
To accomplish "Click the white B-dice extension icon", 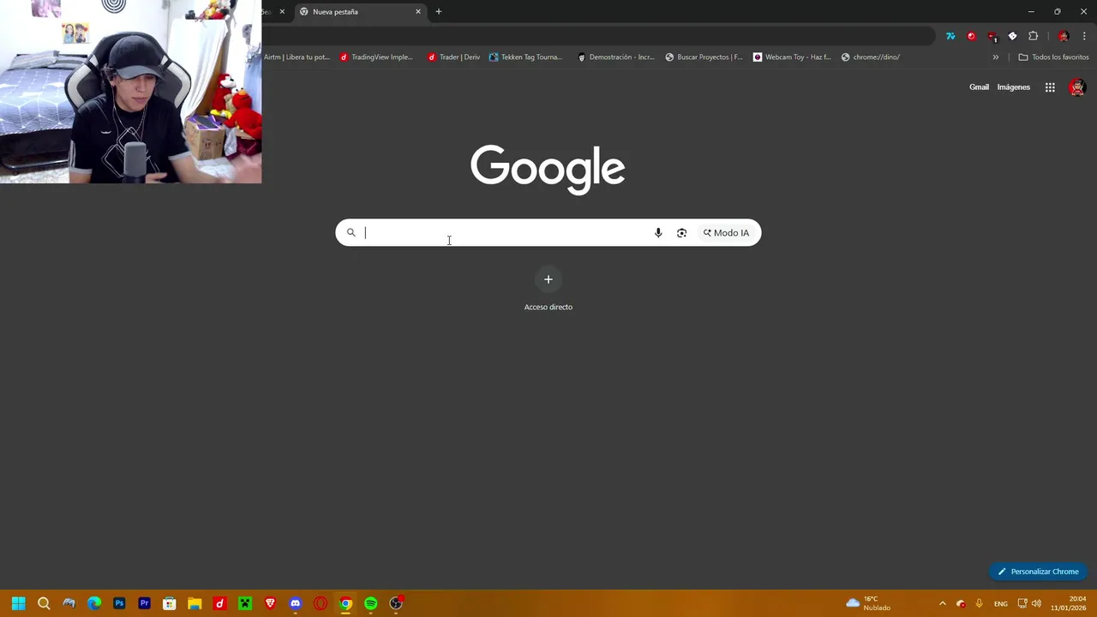I will (x=1012, y=36).
